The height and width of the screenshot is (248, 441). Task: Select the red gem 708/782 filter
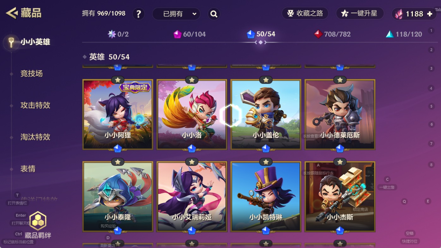[x=332, y=34]
